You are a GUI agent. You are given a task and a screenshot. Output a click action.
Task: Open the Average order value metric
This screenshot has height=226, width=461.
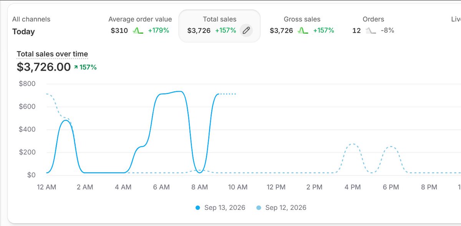click(x=140, y=25)
